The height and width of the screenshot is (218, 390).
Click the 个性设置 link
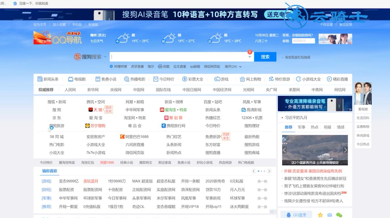[x=326, y=25]
